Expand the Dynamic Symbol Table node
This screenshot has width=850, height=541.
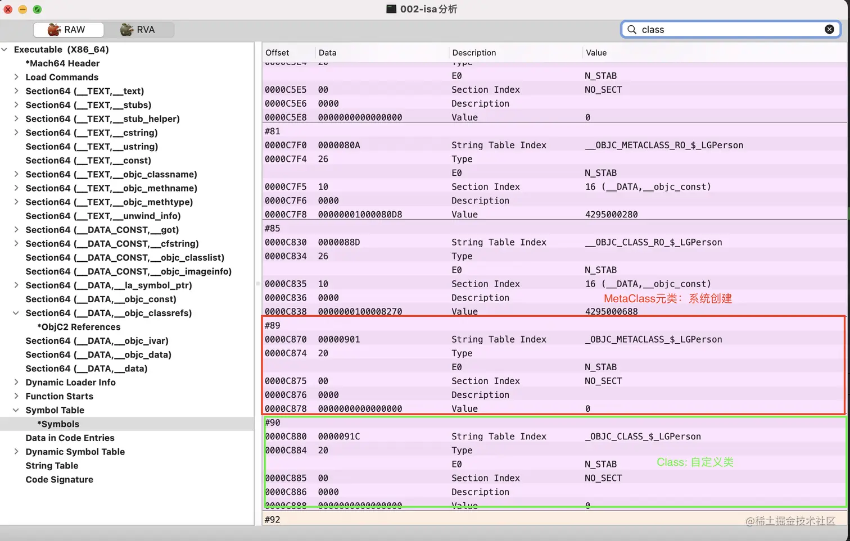[16, 452]
